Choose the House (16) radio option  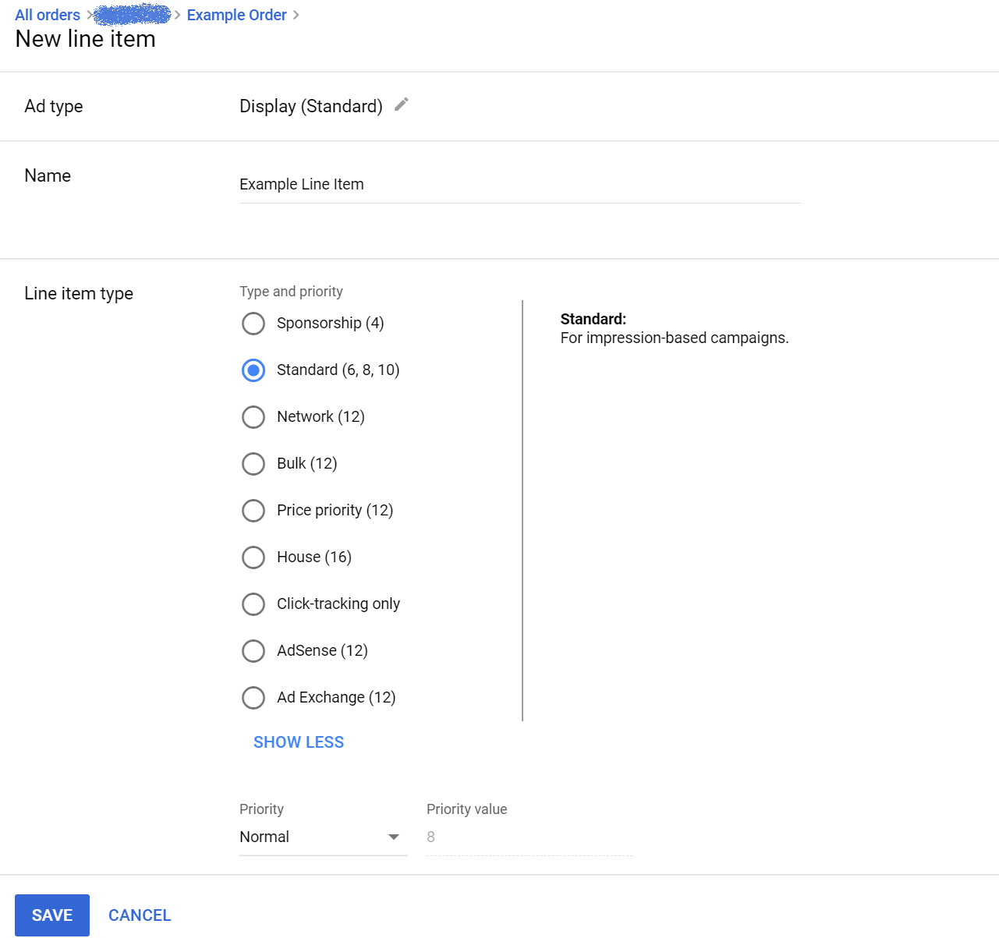click(253, 557)
